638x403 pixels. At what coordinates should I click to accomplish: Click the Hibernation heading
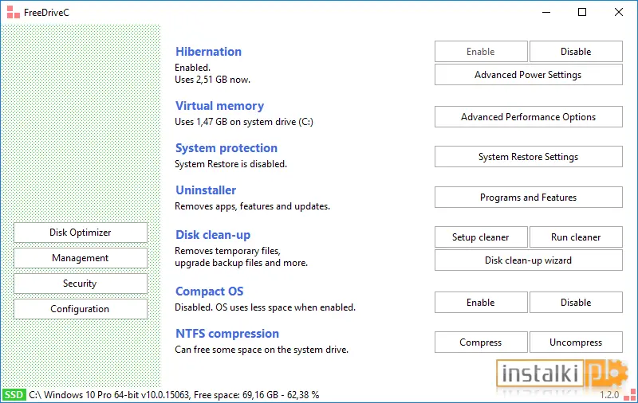pos(208,52)
